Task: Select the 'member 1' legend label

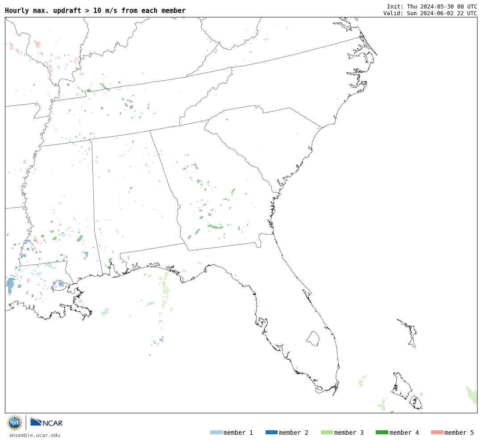Action: (238, 433)
